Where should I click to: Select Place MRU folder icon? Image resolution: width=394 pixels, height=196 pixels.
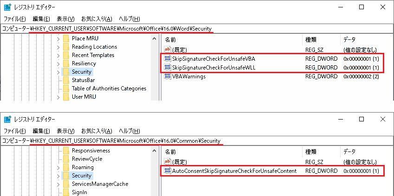(x=66, y=38)
